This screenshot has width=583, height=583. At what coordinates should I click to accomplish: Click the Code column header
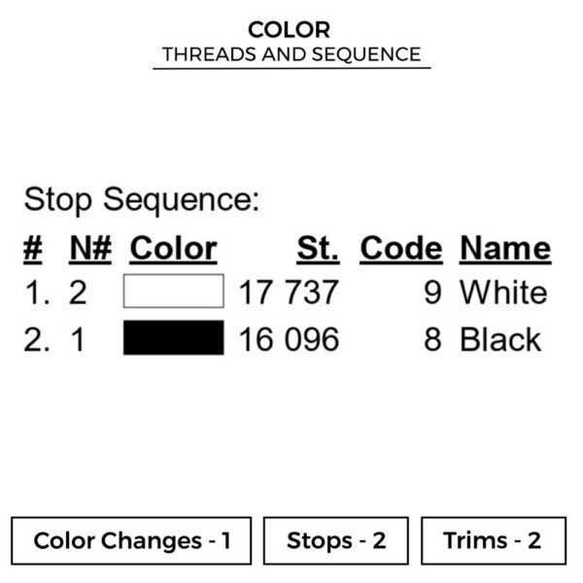click(401, 249)
